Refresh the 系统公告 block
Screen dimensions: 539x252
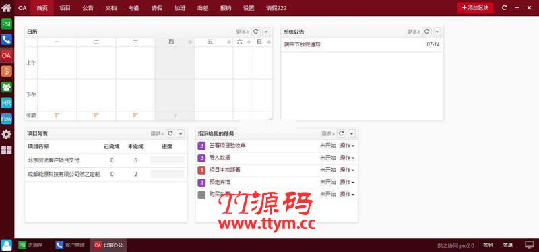[427, 32]
